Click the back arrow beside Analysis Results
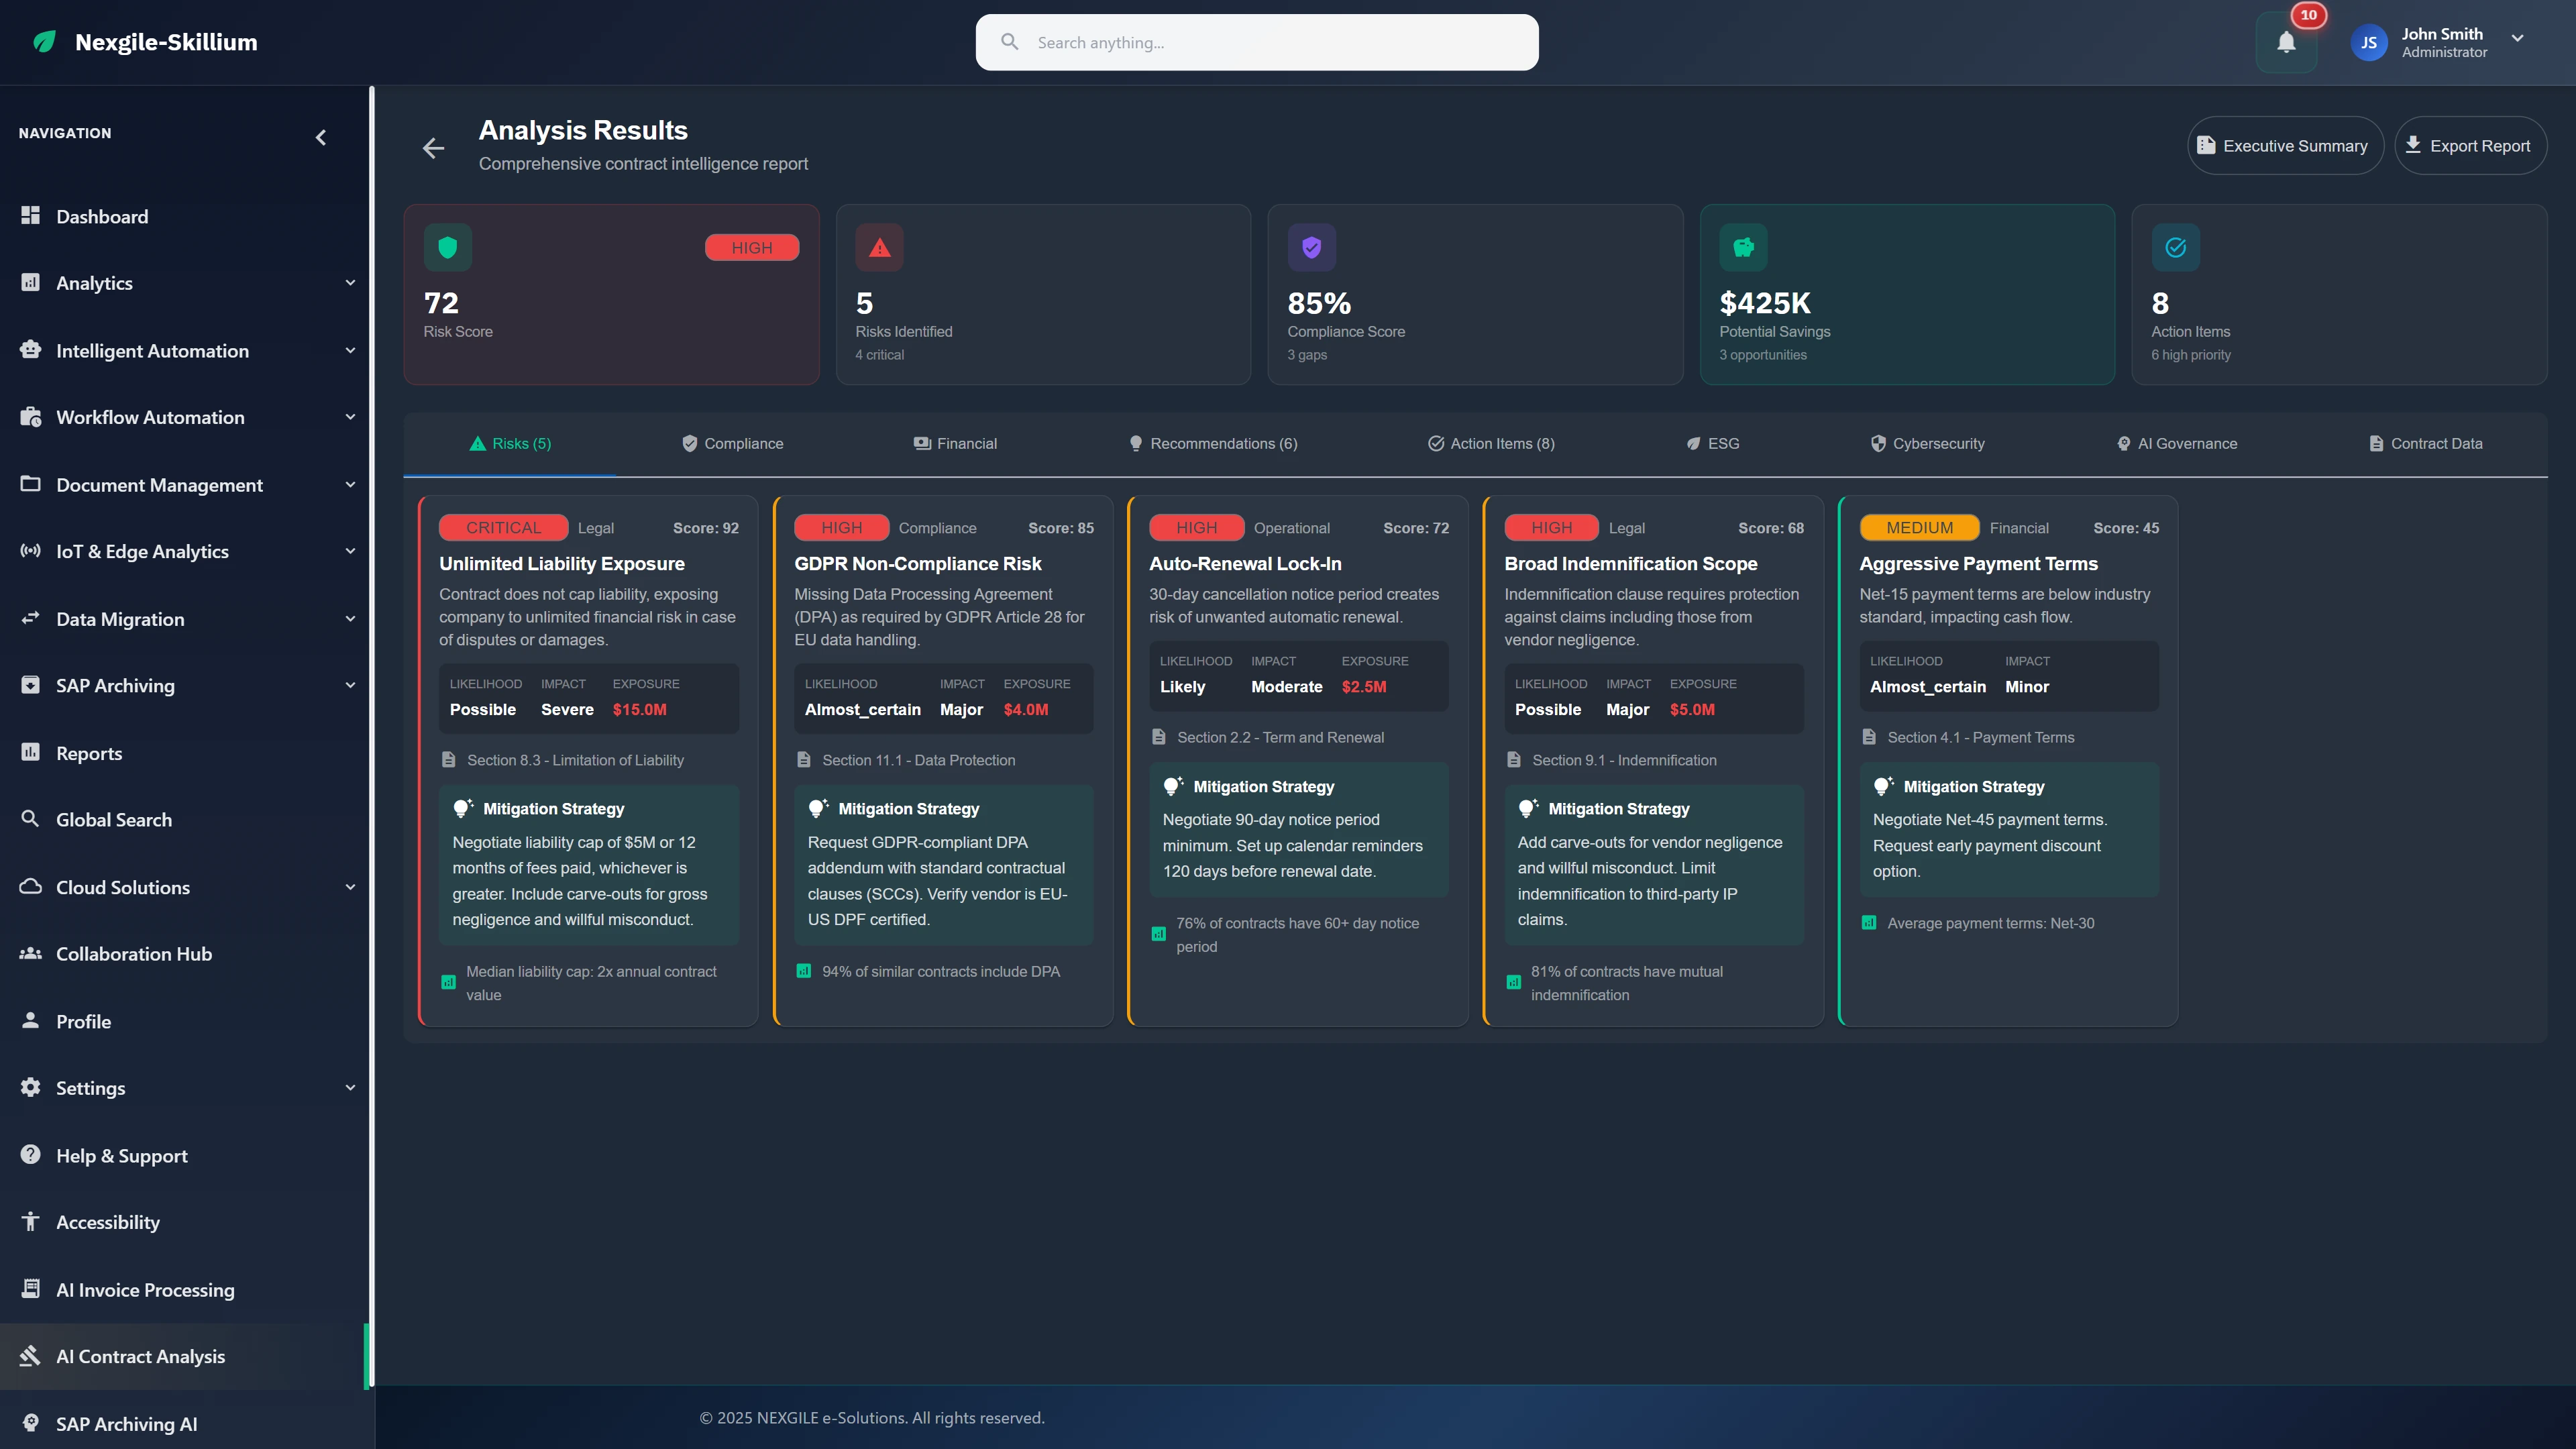This screenshot has width=2576, height=1449. [433, 147]
